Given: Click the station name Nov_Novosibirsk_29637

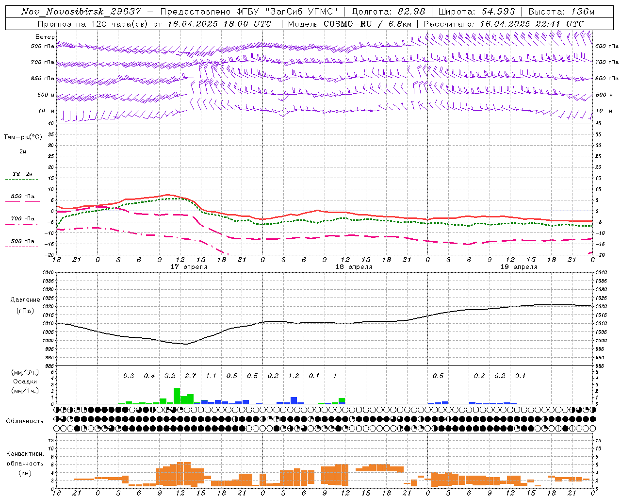Looking at the screenshot, I should coord(81,12).
